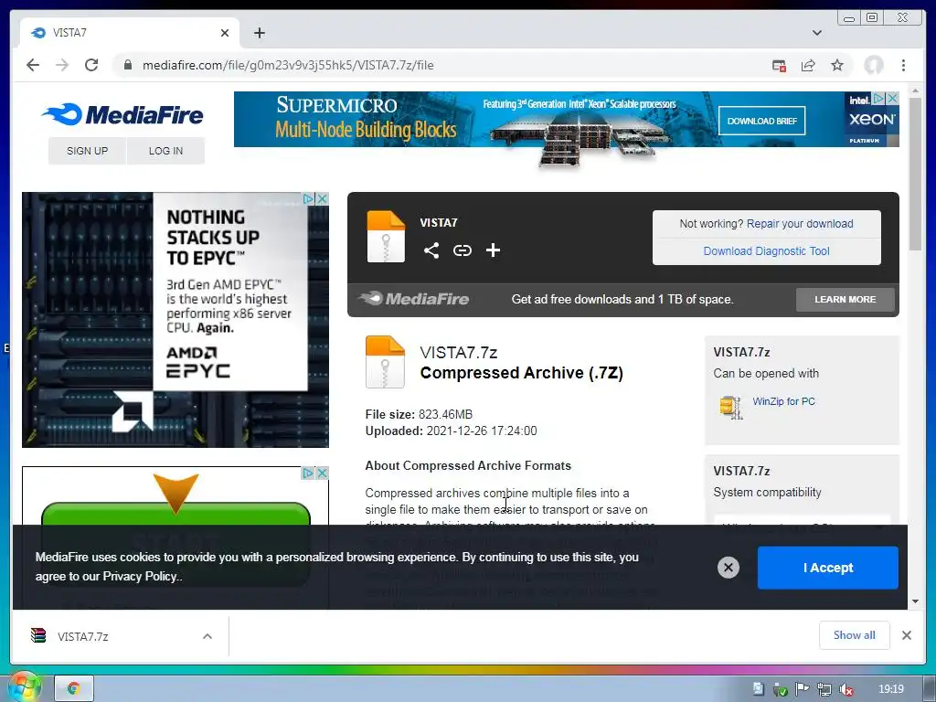Click the SIGN UP button
This screenshot has width=936, height=702.
(x=87, y=151)
